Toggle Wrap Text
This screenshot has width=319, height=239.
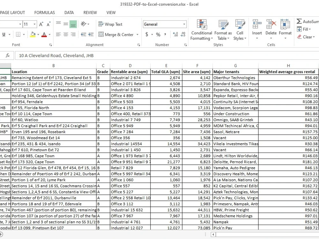pos(110,24)
